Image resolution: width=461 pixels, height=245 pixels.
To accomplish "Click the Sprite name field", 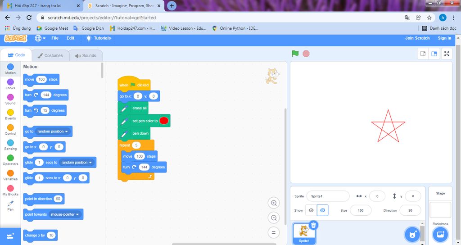I will pos(328,196).
